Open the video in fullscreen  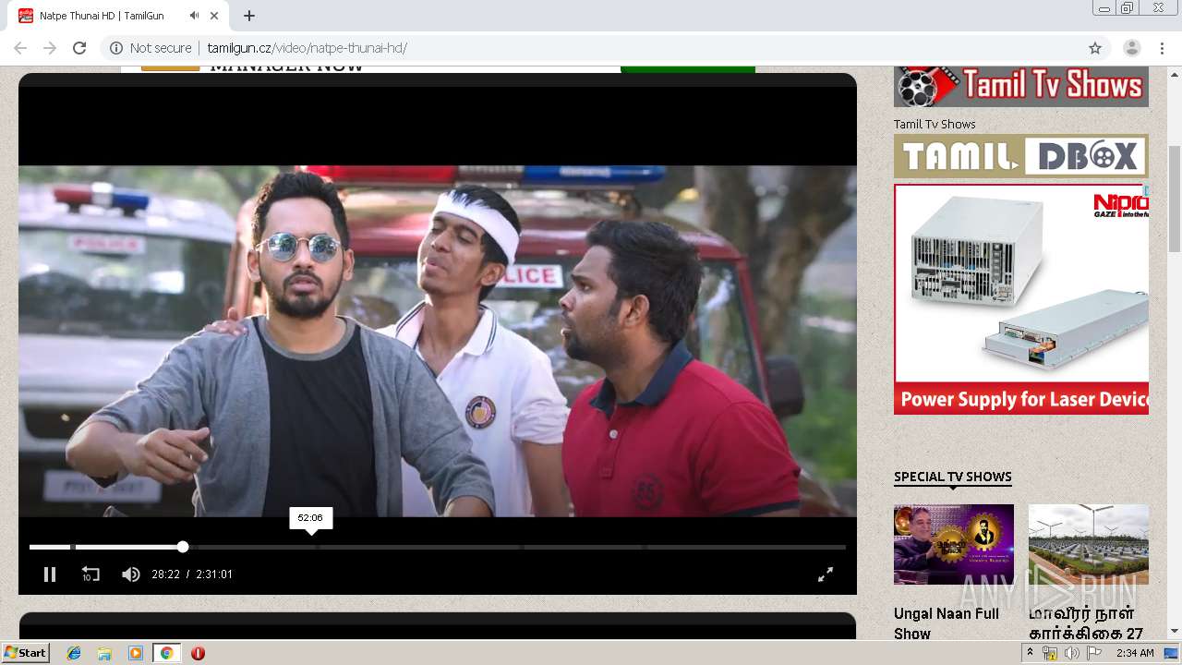coord(826,574)
